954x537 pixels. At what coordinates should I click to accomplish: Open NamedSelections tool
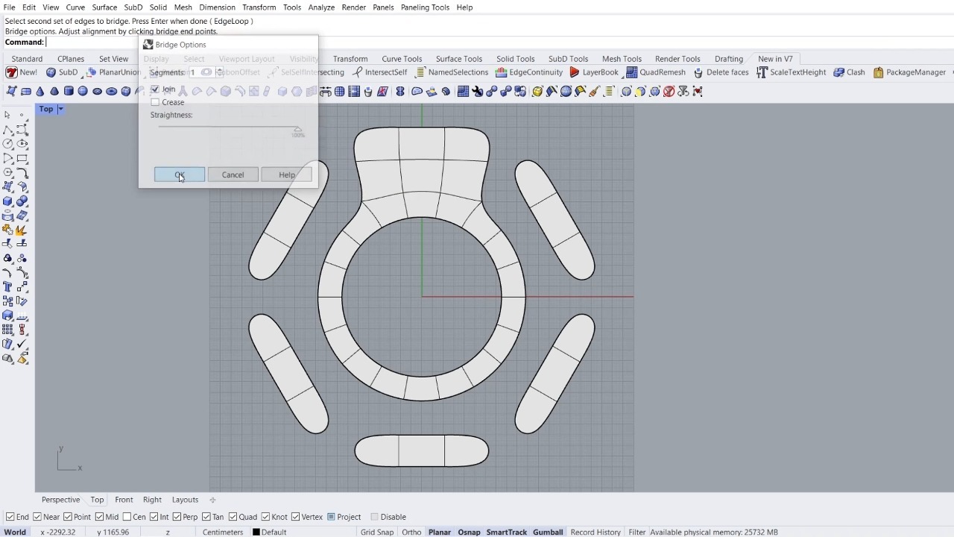[452, 72]
